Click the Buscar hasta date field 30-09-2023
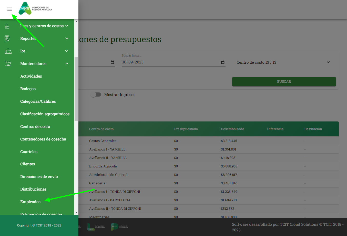347x236 pixels. (173, 62)
